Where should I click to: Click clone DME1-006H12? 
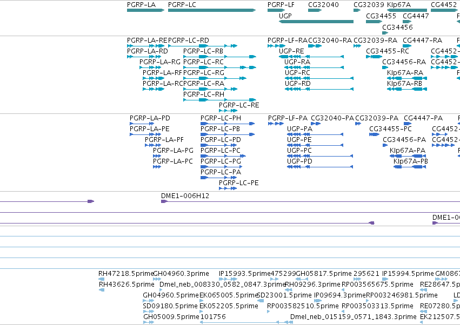[x=310, y=201]
